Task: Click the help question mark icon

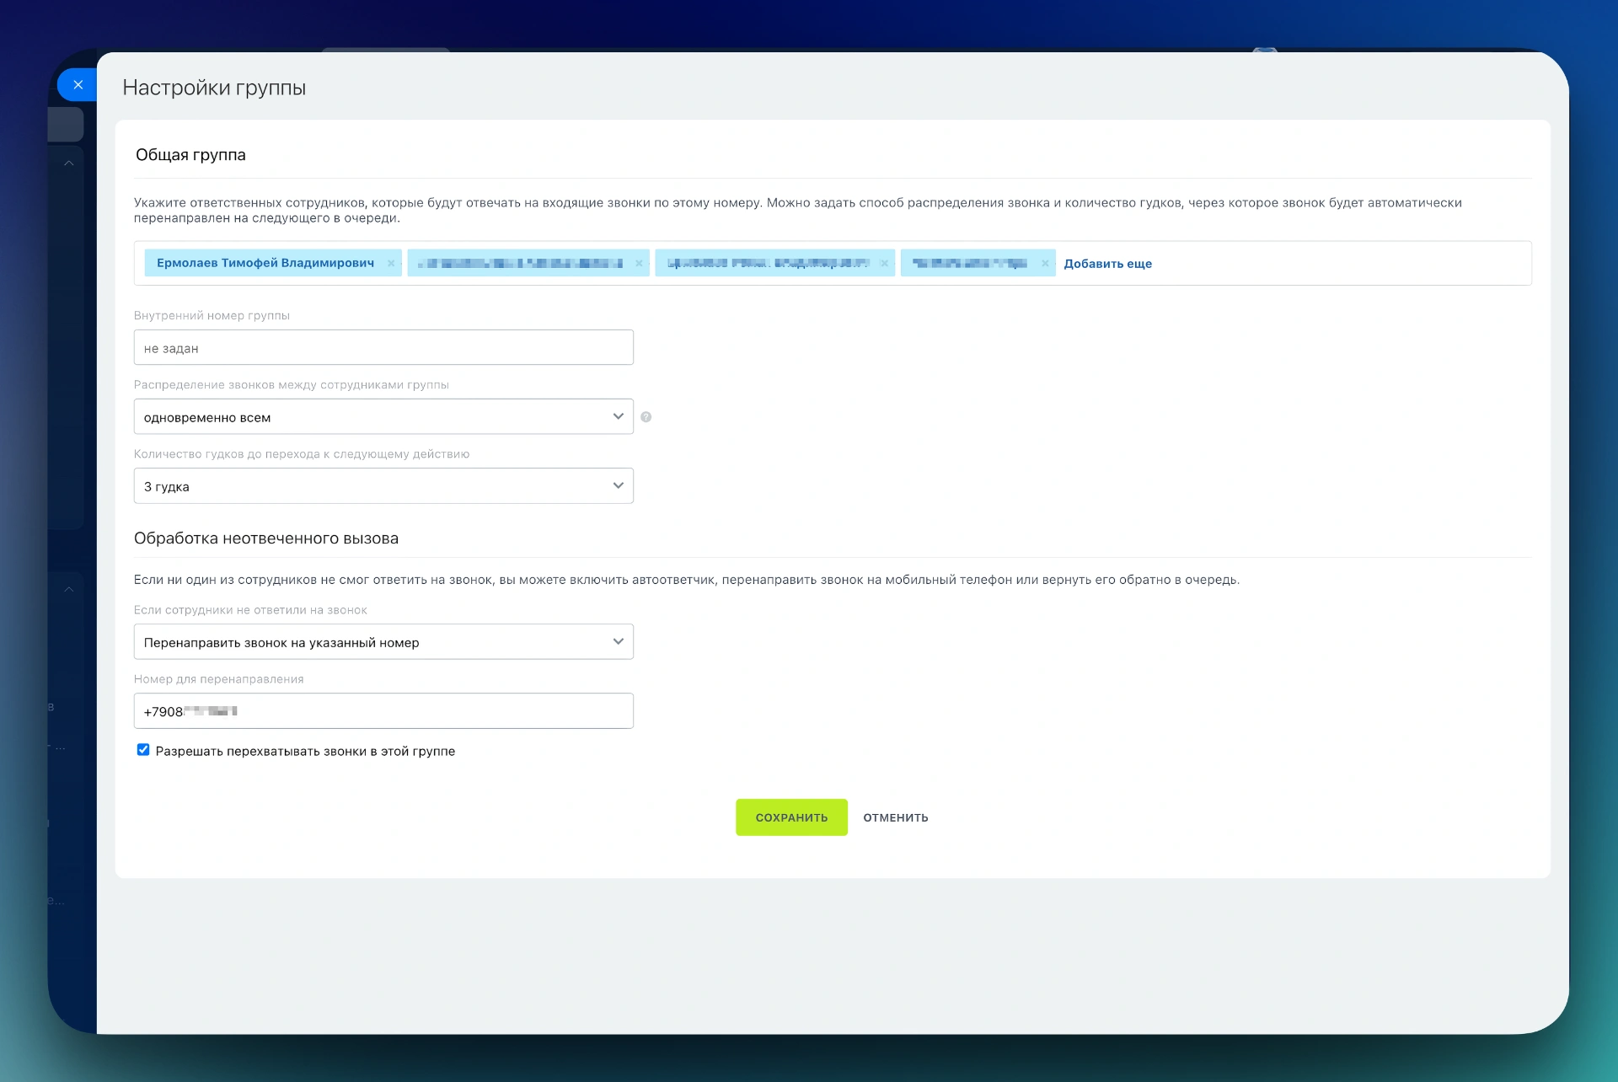Action: click(x=646, y=417)
